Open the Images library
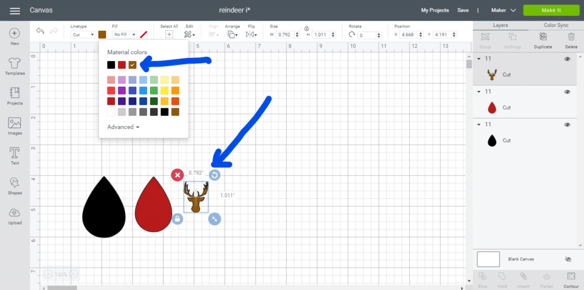584x290 pixels. pos(14,123)
